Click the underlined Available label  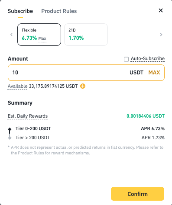tap(17, 86)
